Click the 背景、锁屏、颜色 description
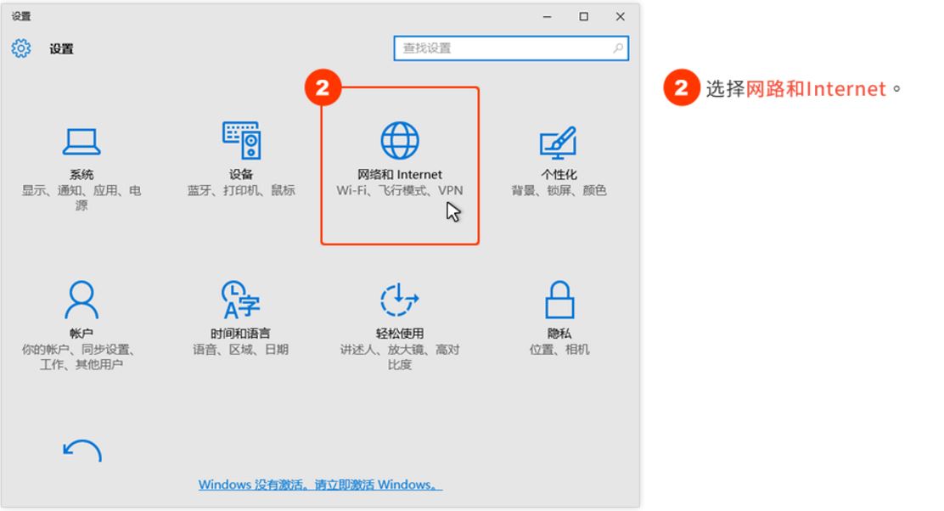 pyautogui.click(x=559, y=191)
